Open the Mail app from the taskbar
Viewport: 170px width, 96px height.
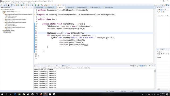[x=28, y=94]
